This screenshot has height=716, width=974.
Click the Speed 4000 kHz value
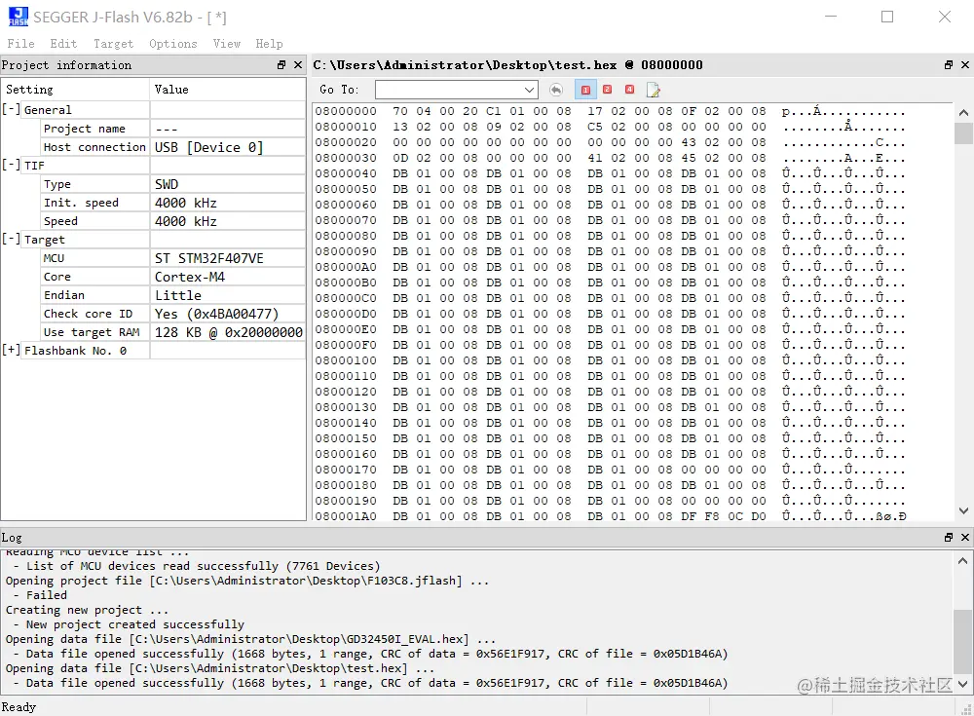tap(186, 221)
